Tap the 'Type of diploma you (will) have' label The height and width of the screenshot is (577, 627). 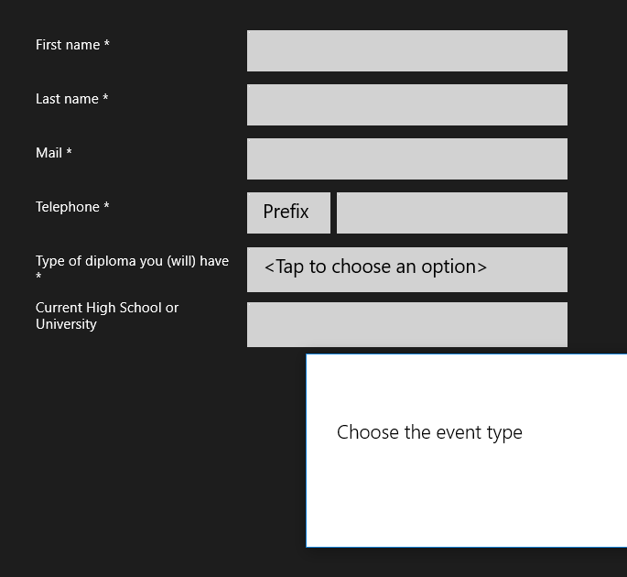pos(132,261)
